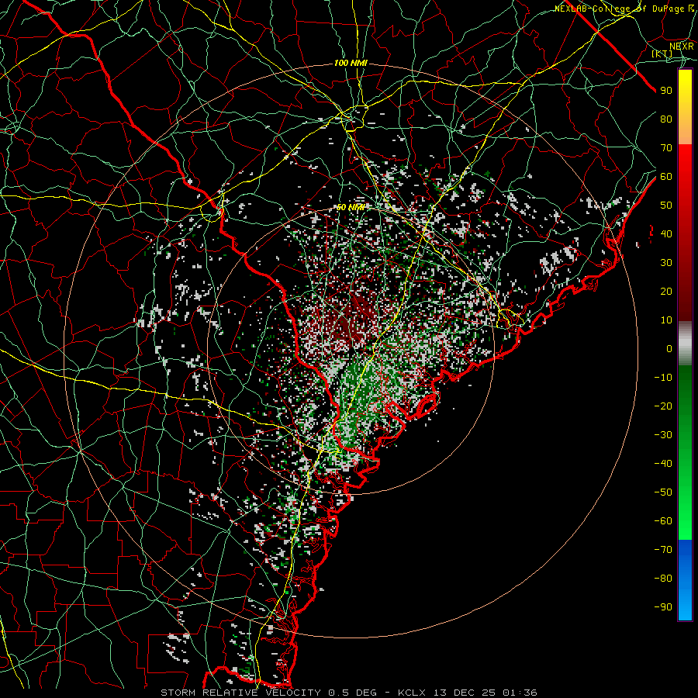Select the "13 DEC 25" date text
698x698 pixels.
point(465,693)
